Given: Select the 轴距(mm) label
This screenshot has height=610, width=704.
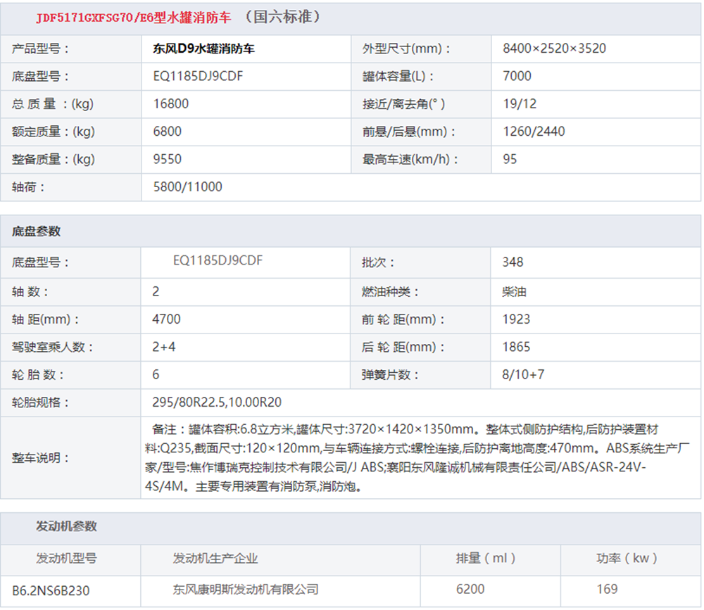Looking at the screenshot, I should coord(45,319).
